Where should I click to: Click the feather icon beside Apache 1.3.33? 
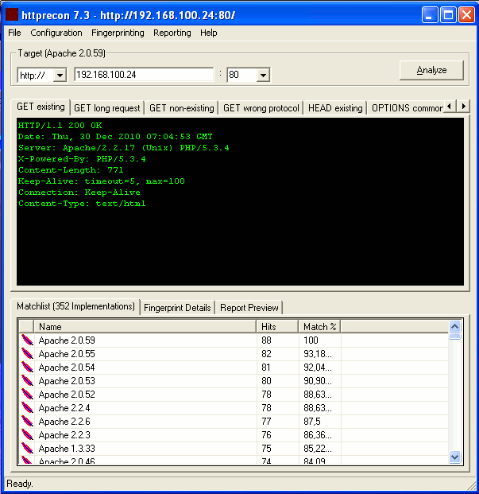[x=26, y=449]
